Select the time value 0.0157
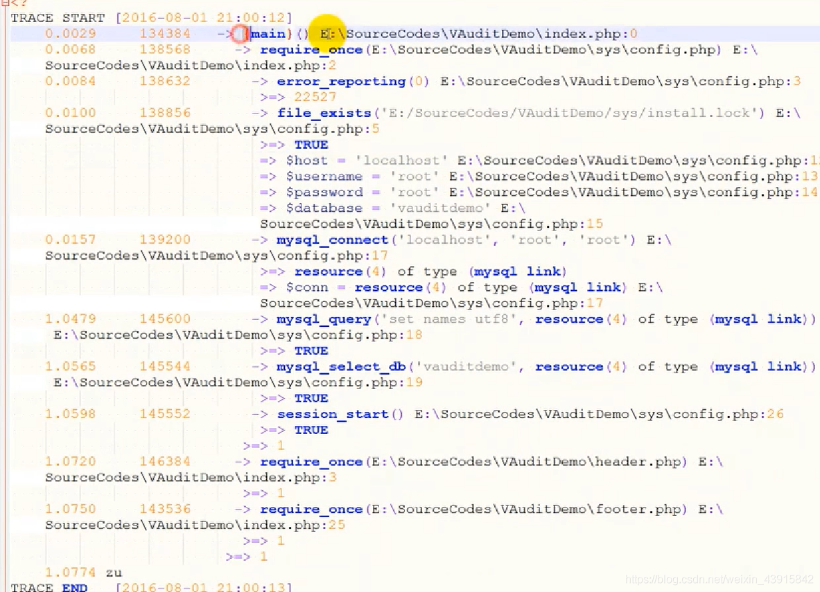The height and width of the screenshot is (592, 820). [71, 240]
